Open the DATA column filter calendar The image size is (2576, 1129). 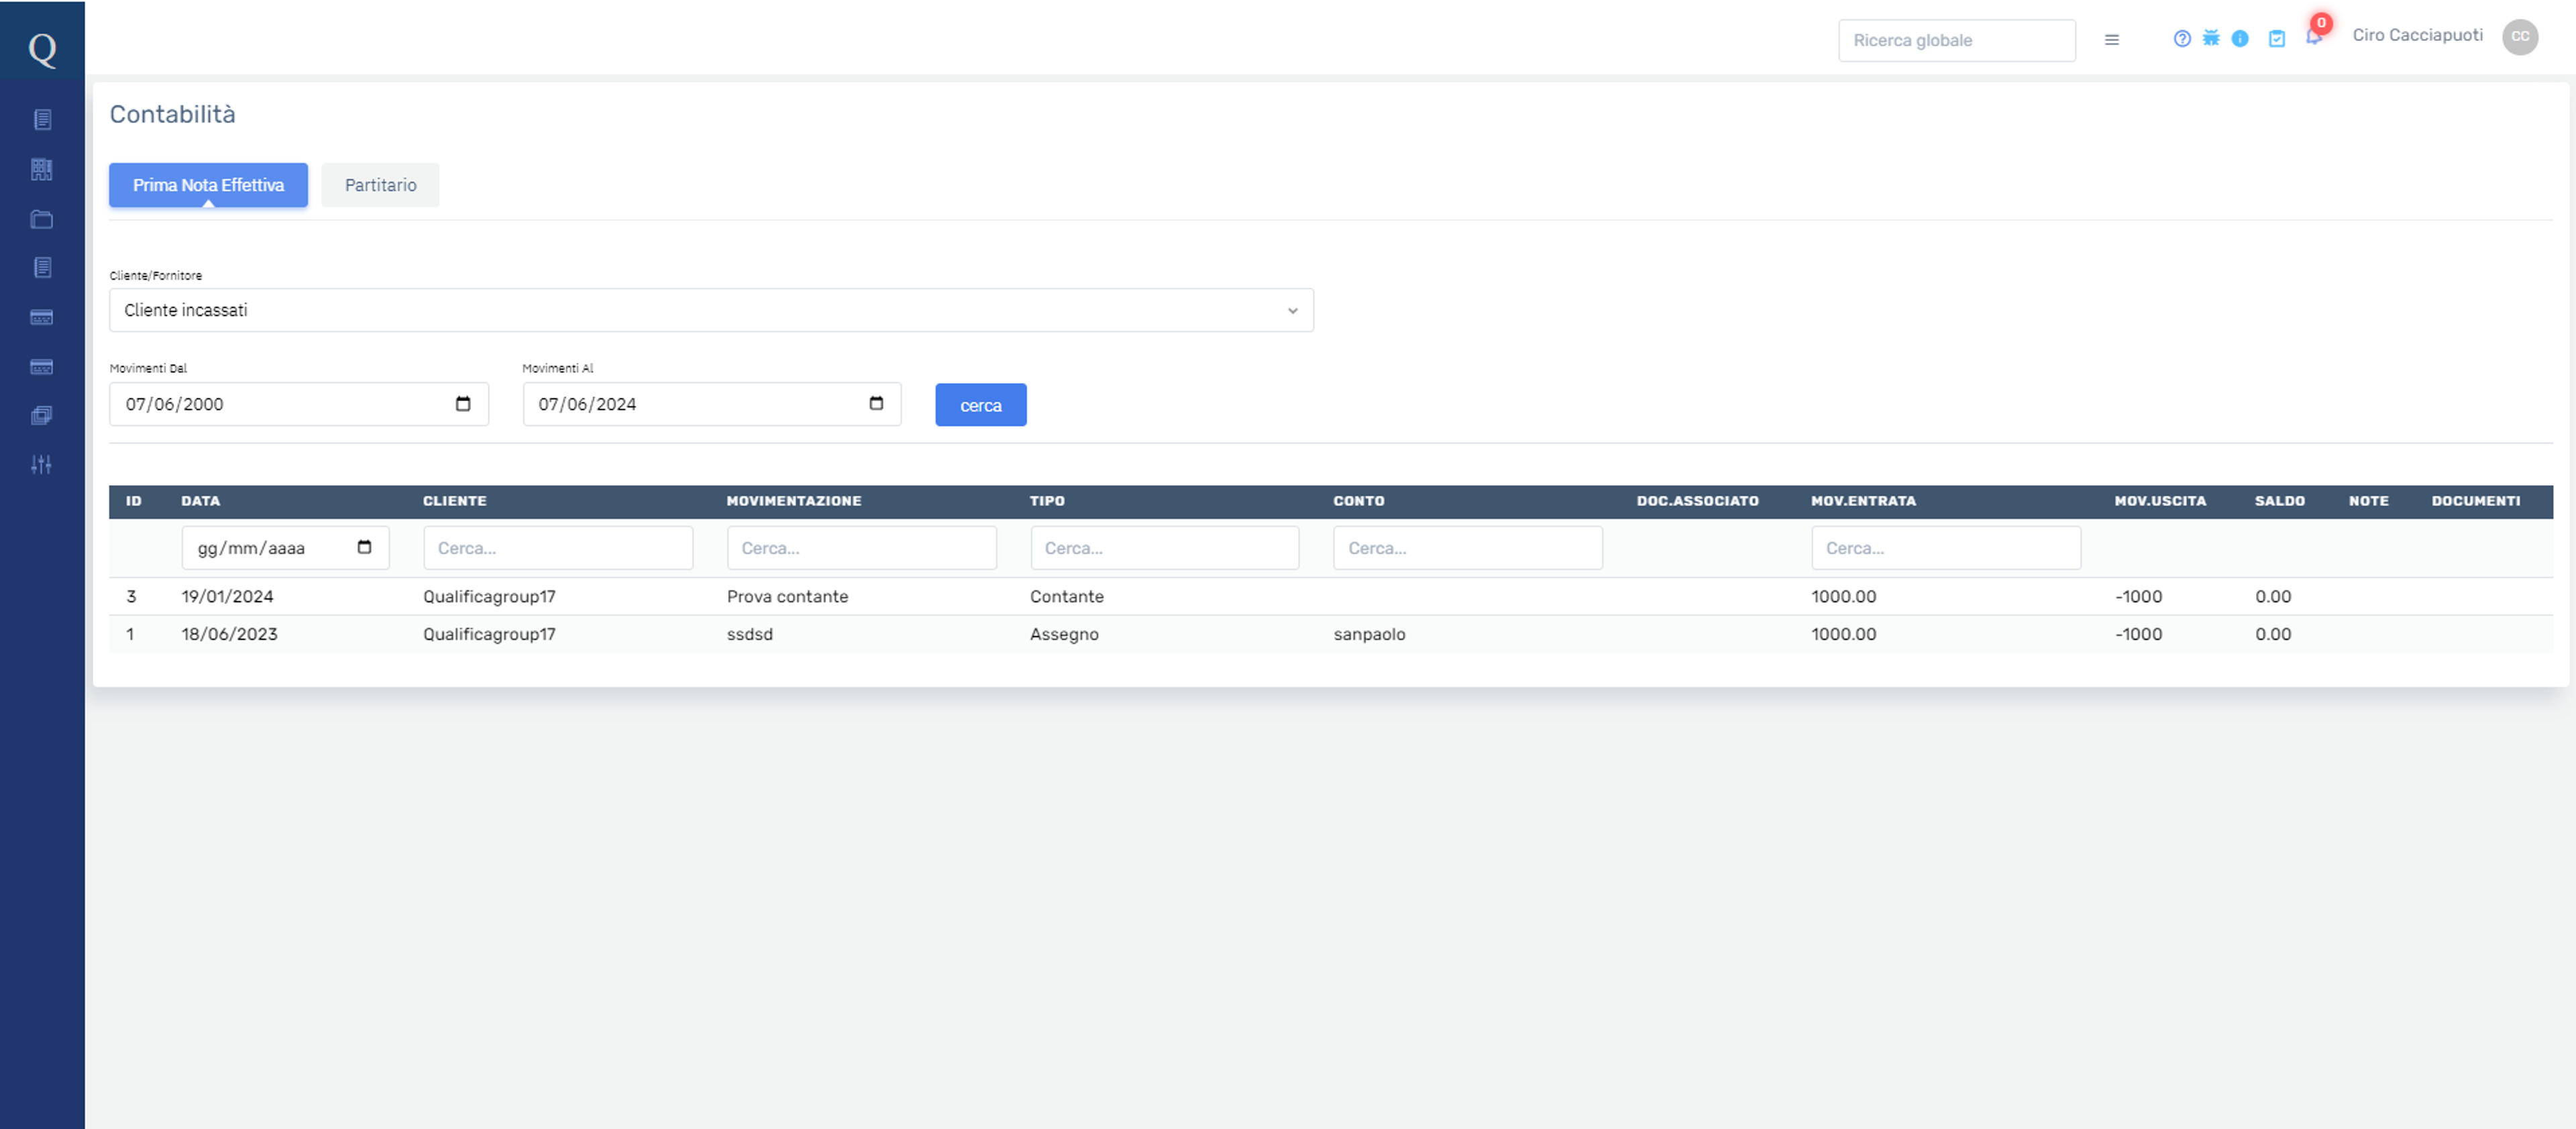tap(364, 548)
